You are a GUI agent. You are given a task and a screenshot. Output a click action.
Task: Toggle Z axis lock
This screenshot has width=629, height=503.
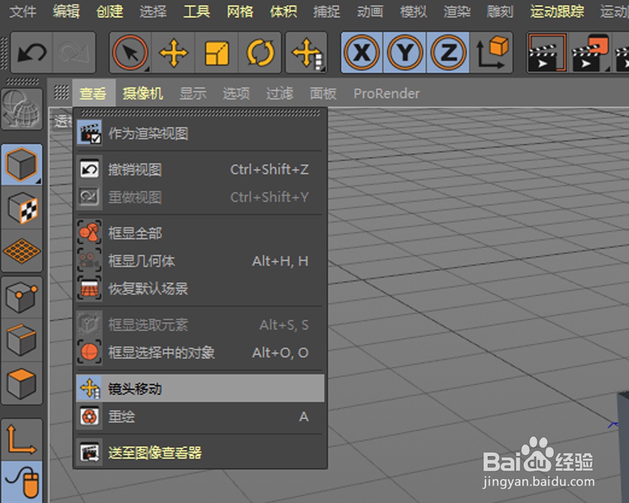[x=448, y=53]
